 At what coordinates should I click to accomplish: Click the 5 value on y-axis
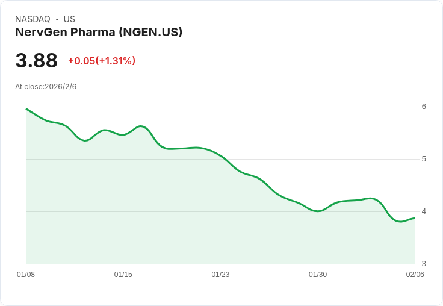(x=424, y=159)
